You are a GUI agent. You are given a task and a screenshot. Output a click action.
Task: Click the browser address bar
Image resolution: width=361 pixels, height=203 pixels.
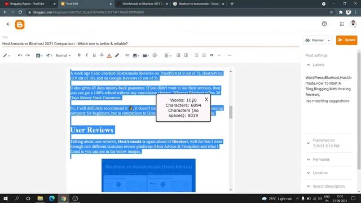[179, 12]
